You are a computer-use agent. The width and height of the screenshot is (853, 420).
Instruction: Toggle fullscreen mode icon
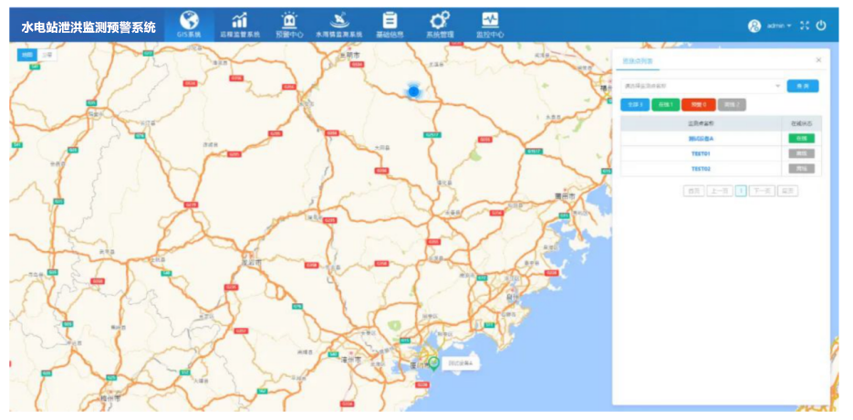(x=804, y=26)
